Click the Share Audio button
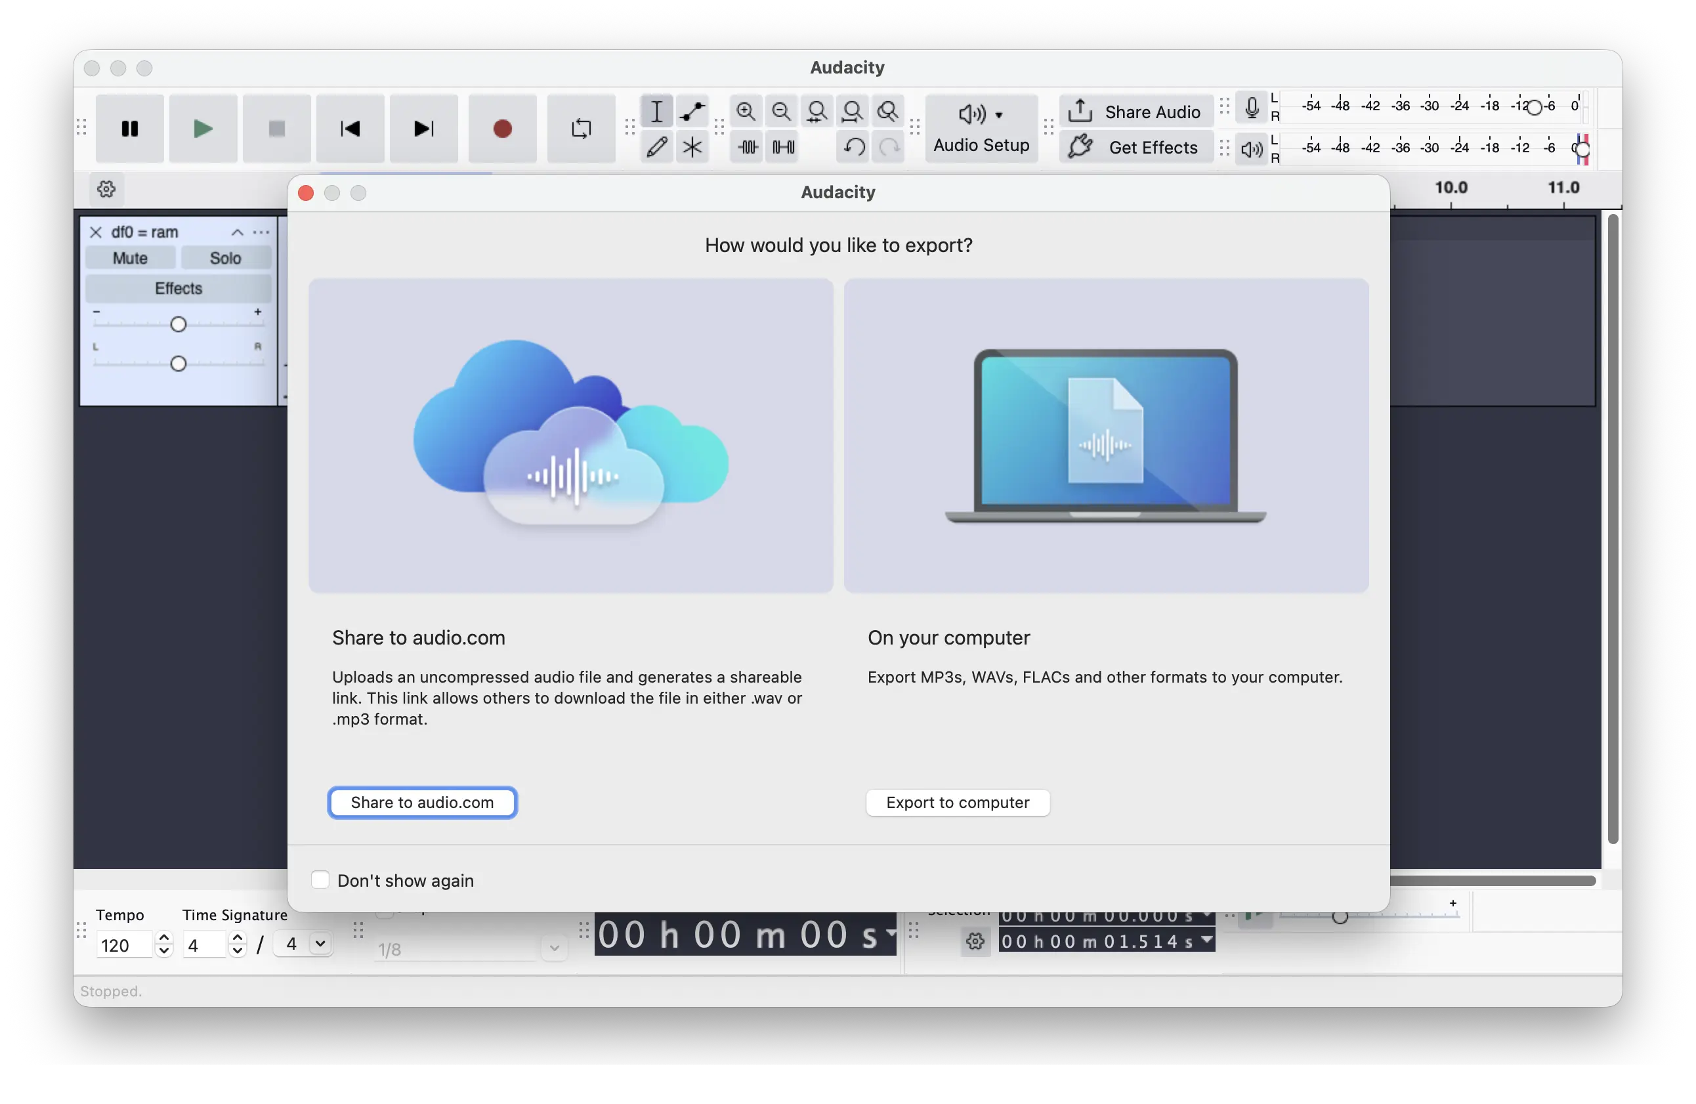This screenshot has width=1696, height=1104. (x=1136, y=111)
